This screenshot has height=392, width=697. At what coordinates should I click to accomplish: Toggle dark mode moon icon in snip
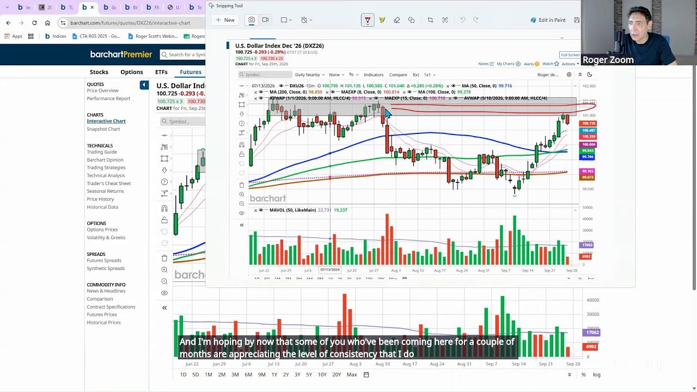(590, 75)
